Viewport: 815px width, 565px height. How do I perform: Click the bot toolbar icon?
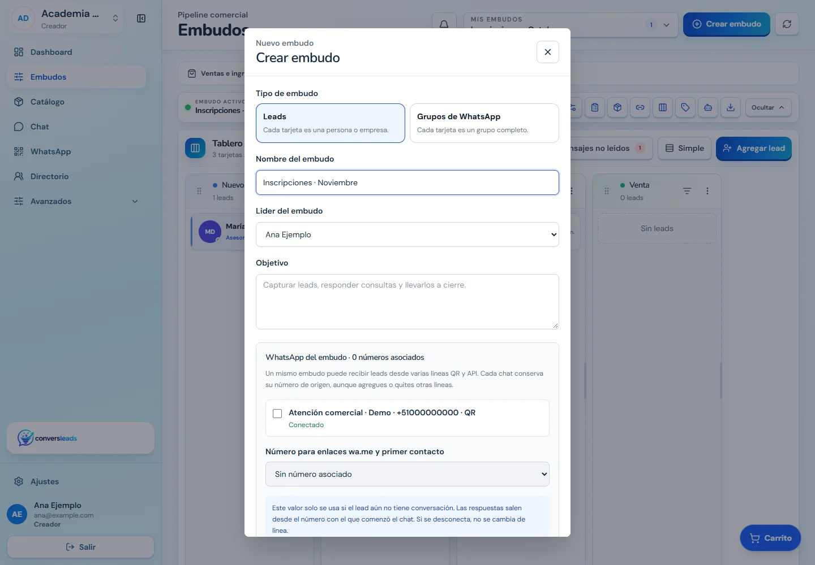708,107
